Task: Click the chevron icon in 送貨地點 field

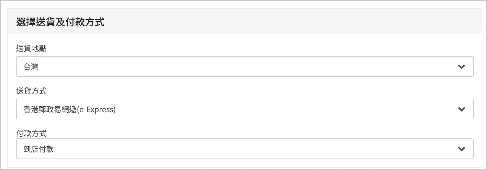Action: (461, 67)
